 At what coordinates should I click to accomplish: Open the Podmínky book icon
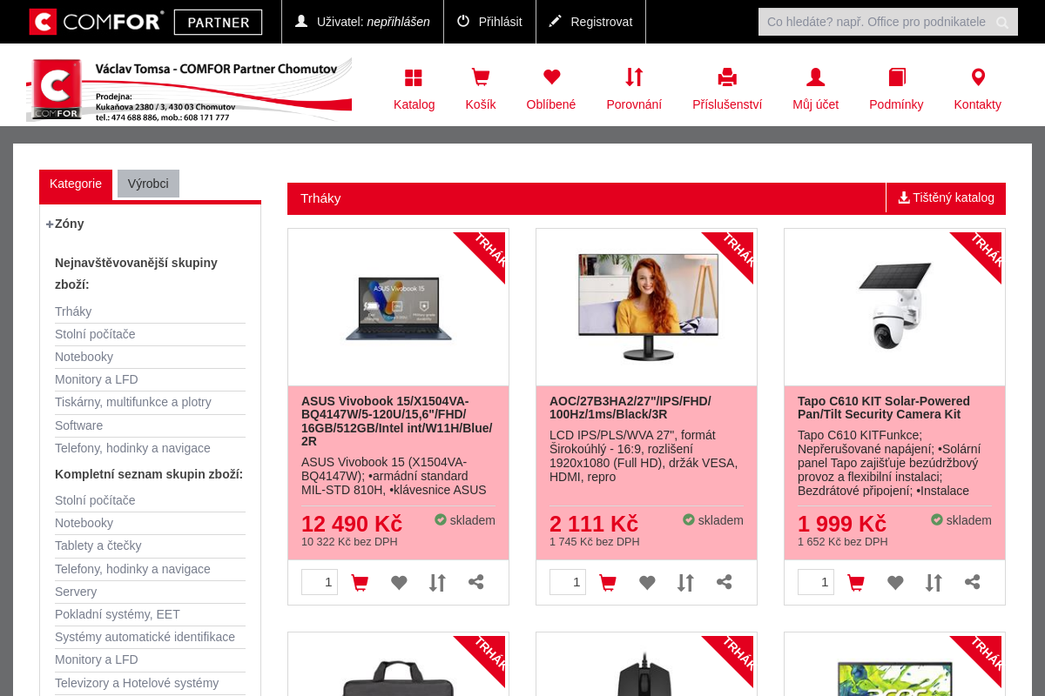(897, 77)
